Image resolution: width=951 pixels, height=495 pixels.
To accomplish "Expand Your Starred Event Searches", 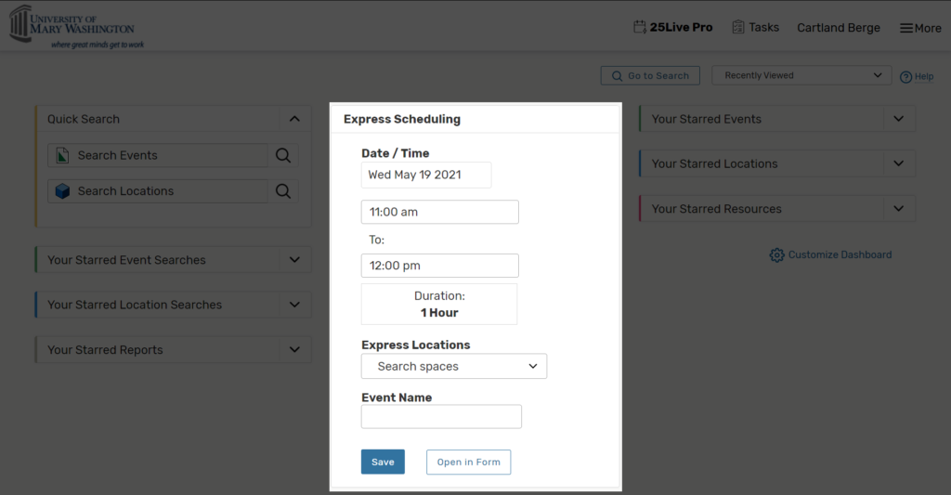I will (x=294, y=260).
